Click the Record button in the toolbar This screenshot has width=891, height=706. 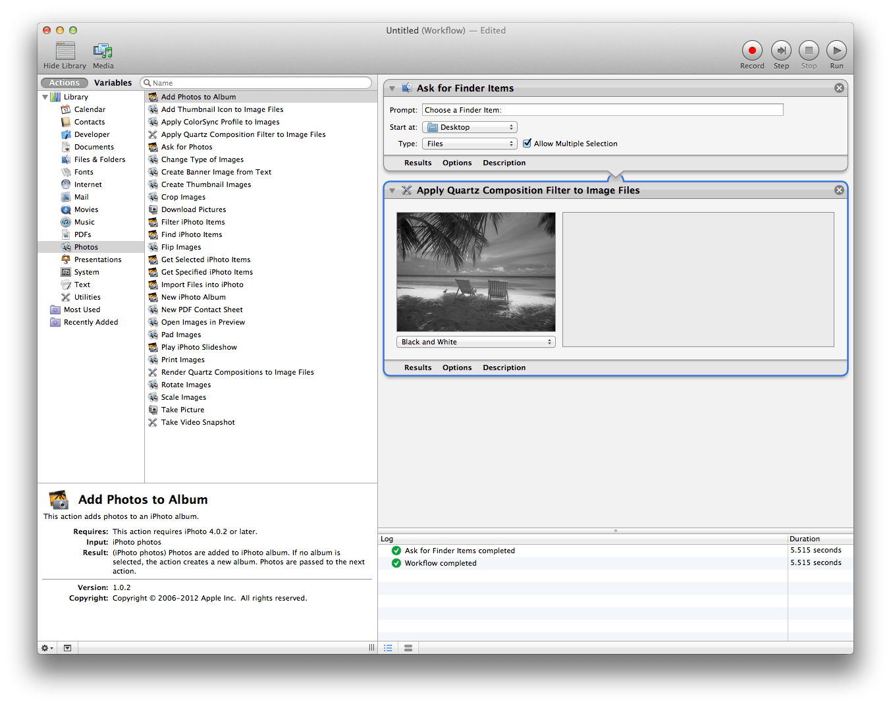tap(751, 50)
